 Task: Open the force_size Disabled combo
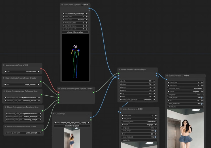tap(75, 20)
